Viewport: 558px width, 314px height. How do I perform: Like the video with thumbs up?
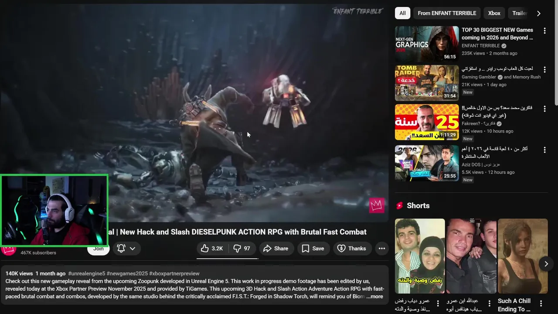pyautogui.click(x=212, y=249)
